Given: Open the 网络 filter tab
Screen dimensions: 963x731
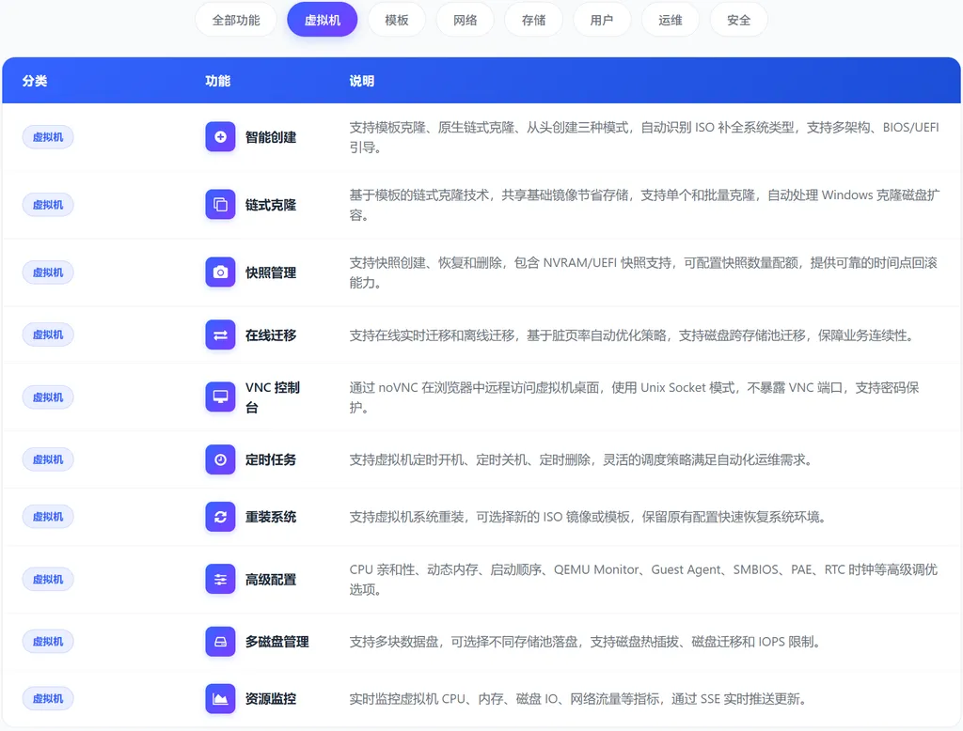Looking at the screenshot, I should (465, 20).
